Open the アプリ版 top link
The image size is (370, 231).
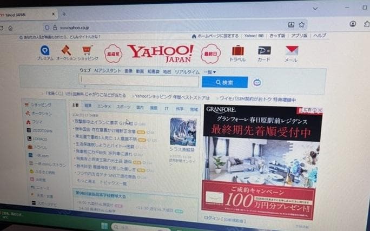click(x=299, y=35)
